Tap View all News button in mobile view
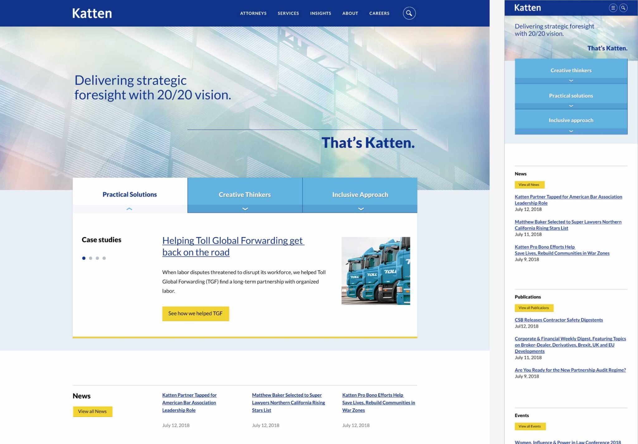The height and width of the screenshot is (444, 638). 529,185
